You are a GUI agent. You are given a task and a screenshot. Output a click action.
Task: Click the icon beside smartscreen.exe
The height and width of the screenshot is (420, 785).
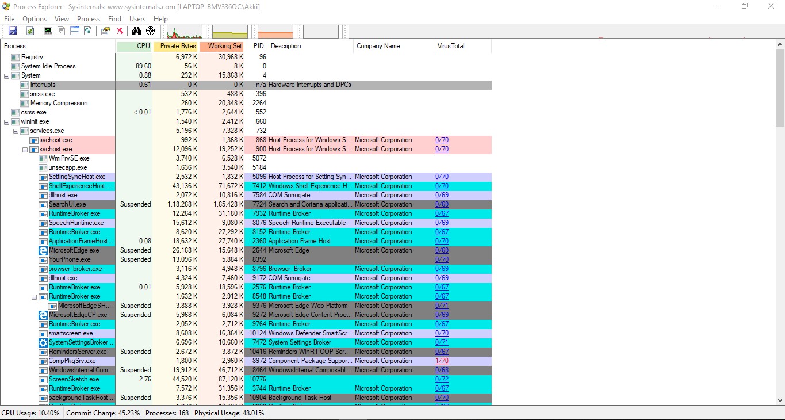pyautogui.click(x=43, y=333)
